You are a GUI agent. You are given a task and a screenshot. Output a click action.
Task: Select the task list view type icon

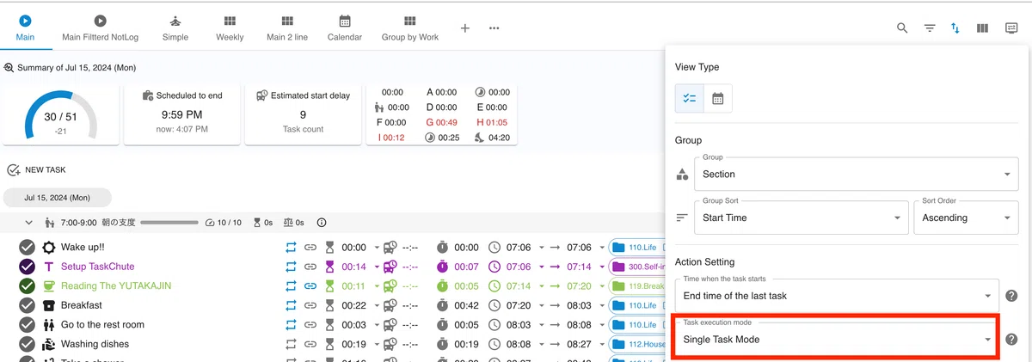[690, 99]
